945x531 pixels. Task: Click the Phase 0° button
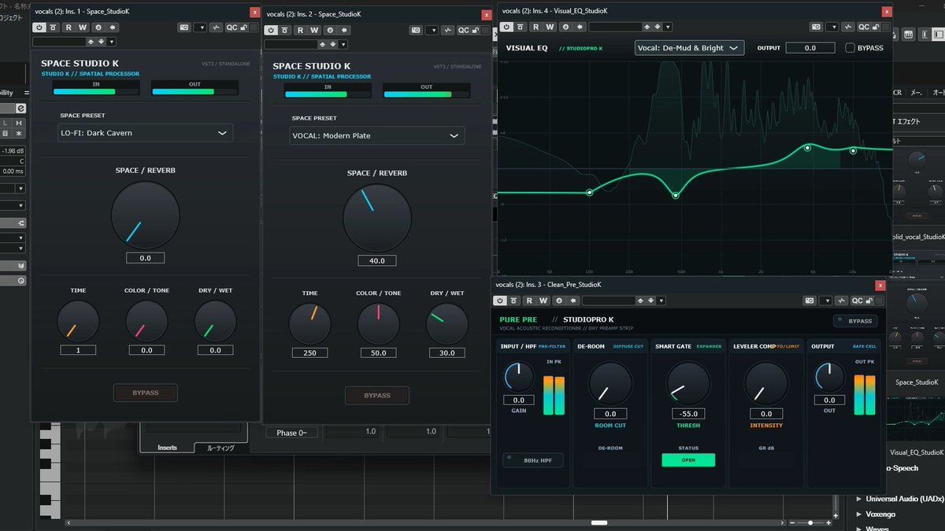pos(291,433)
